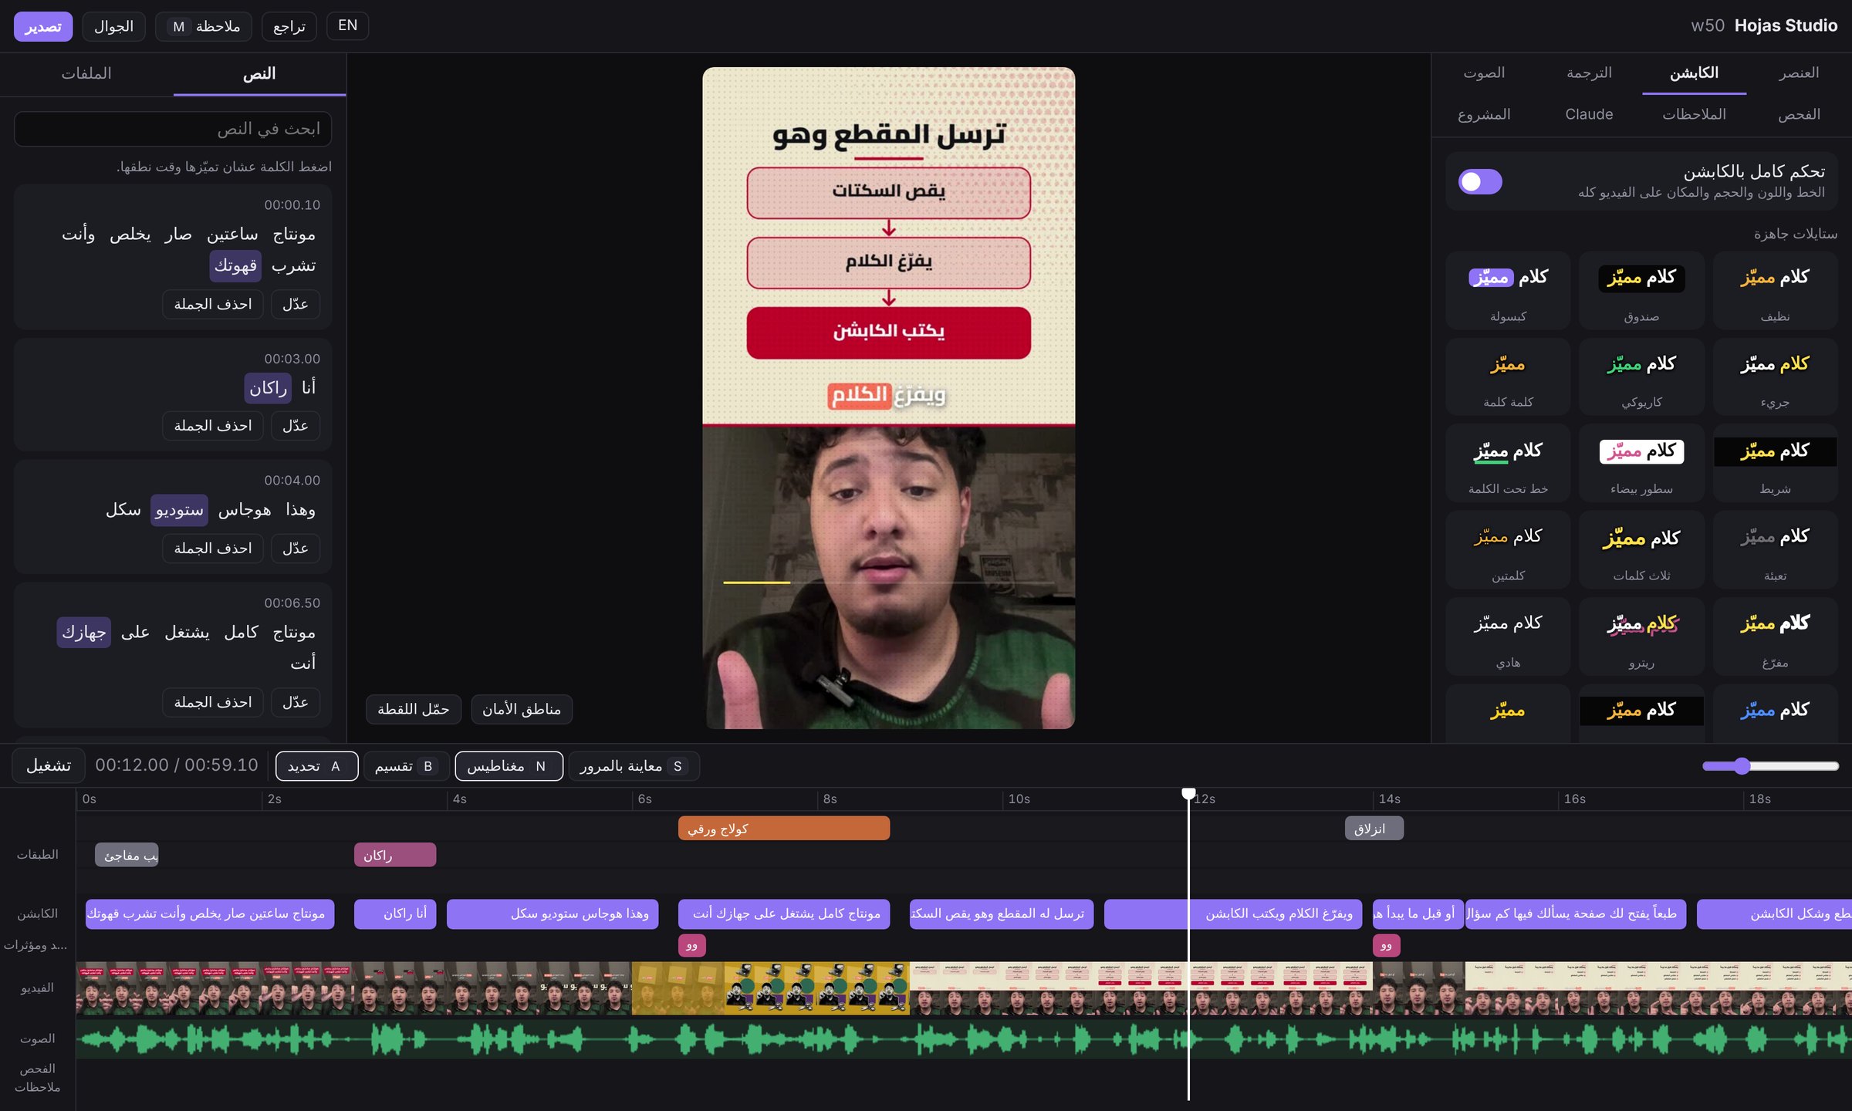Screen dimensions: 1852x1111
Task: Activate the تحديد A selection tool
Action: (x=316, y=766)
